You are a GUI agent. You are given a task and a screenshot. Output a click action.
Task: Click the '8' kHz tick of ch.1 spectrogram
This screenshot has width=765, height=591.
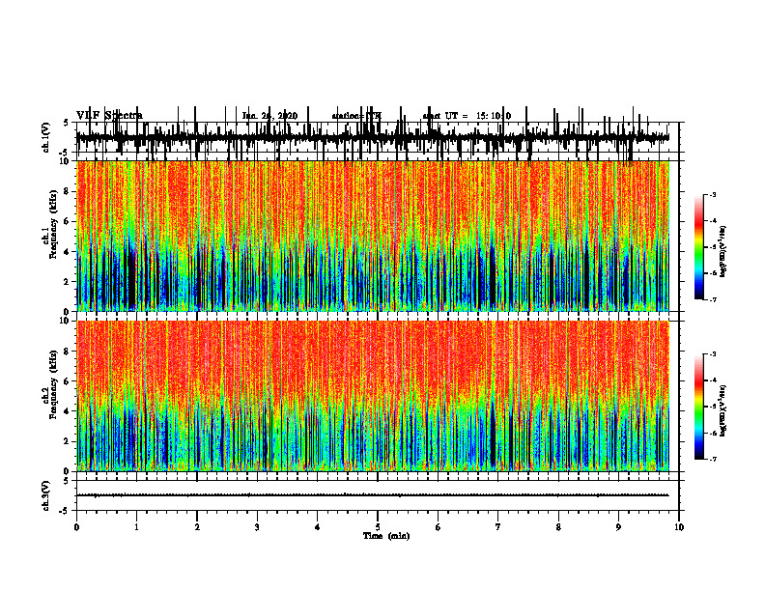pos(68,191)
